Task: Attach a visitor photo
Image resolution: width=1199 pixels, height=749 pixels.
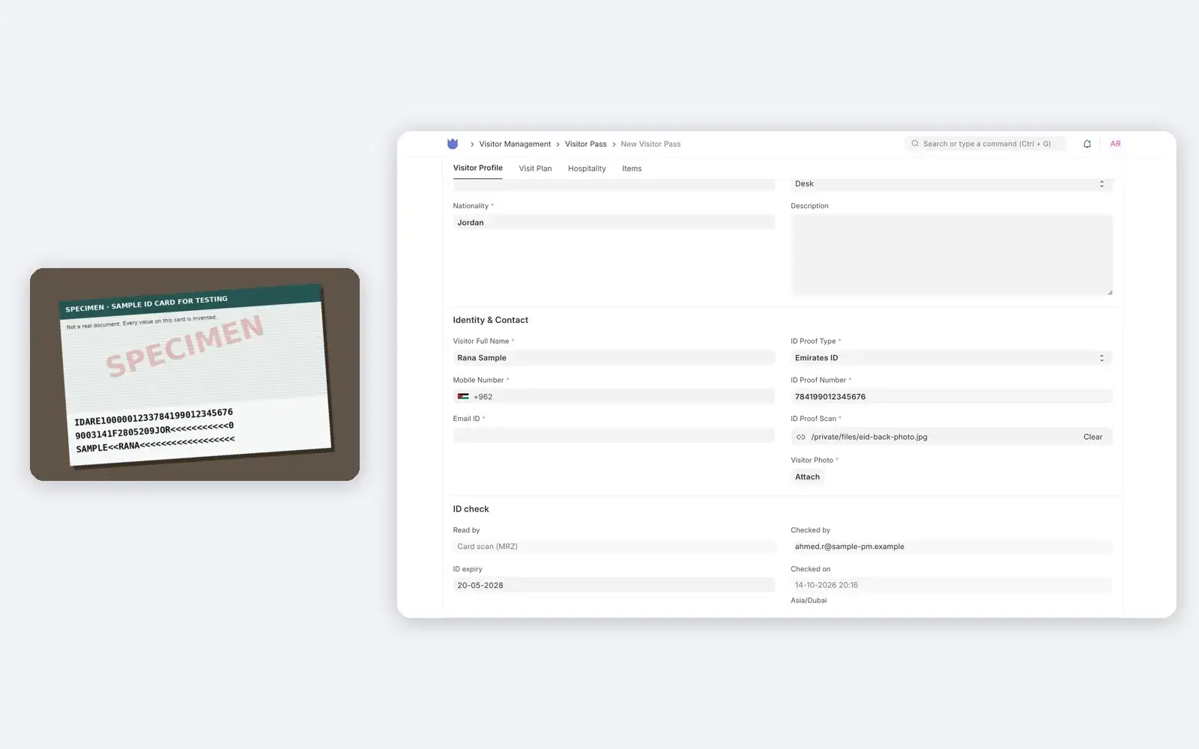Action: point(807,477)
